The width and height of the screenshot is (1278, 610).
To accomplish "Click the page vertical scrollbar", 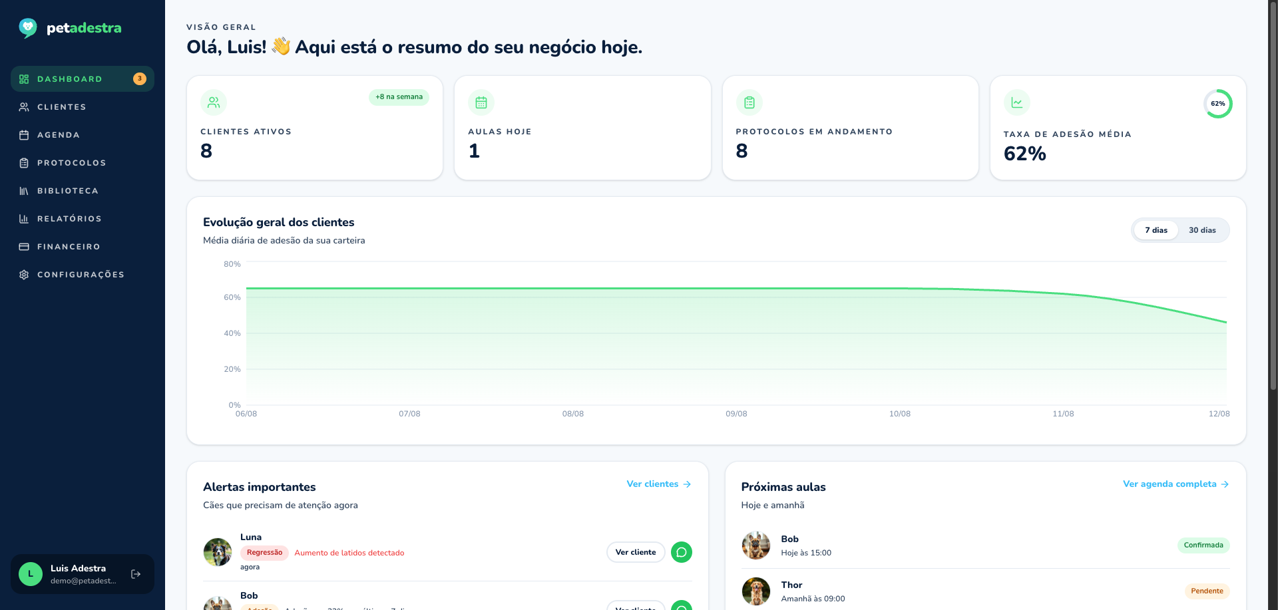I will [x=1273, y=196].
